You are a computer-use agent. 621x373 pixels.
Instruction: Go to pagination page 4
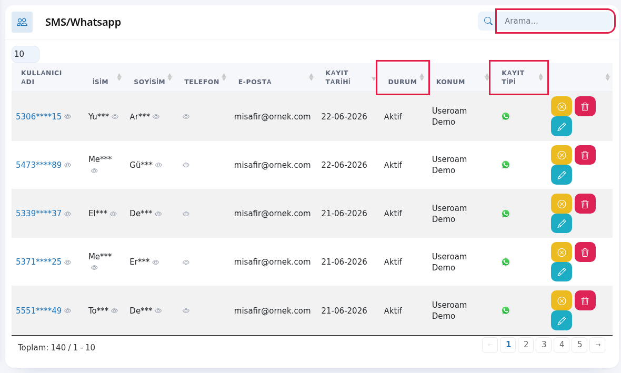coord(562,345)
